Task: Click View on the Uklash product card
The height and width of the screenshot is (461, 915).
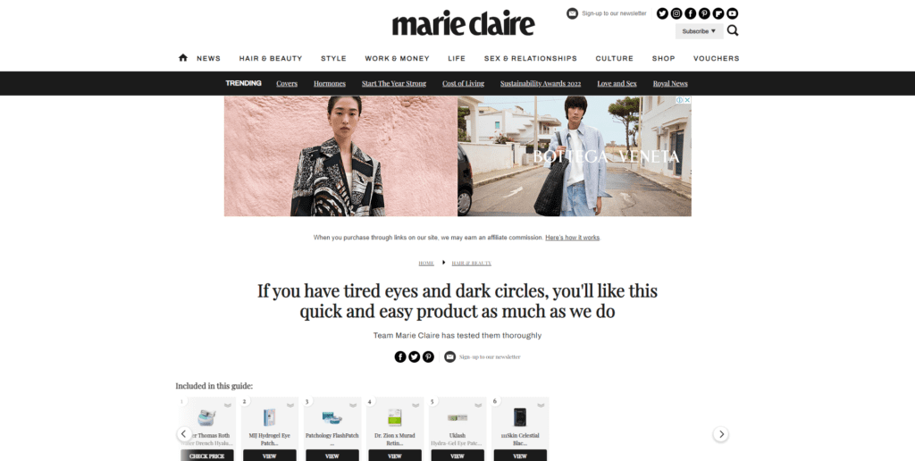Action: 457,456
